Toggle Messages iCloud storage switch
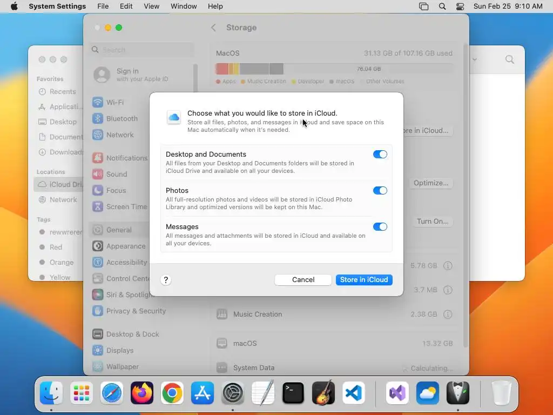This screenshot has width=553, height=415. pos(380,226)
